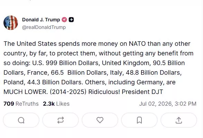View the 709 ReTruths count
Image resolution: width=203 pixels, height=138 pixels.
21,104
